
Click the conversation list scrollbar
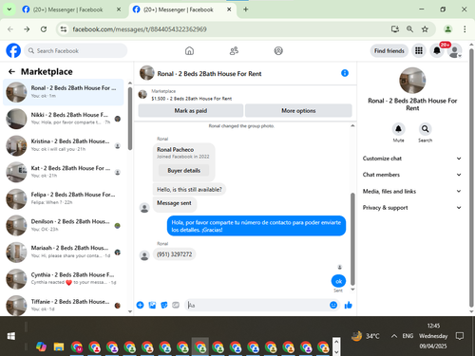pyautogui.click(x=130, y=119)
